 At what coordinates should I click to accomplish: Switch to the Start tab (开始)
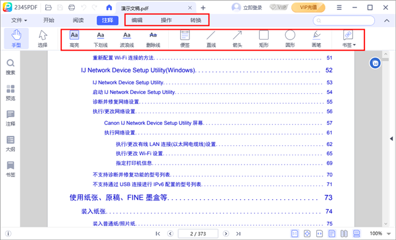(x=49, y=20)
